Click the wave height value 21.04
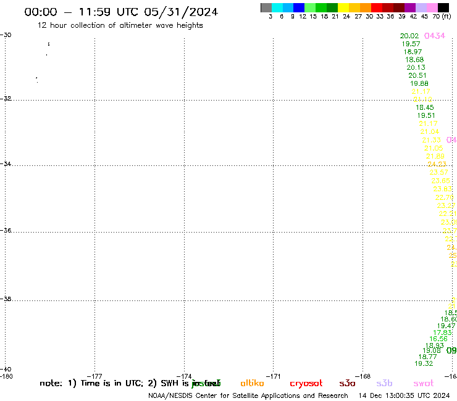The image size is (457, 401). pos(430,131)
